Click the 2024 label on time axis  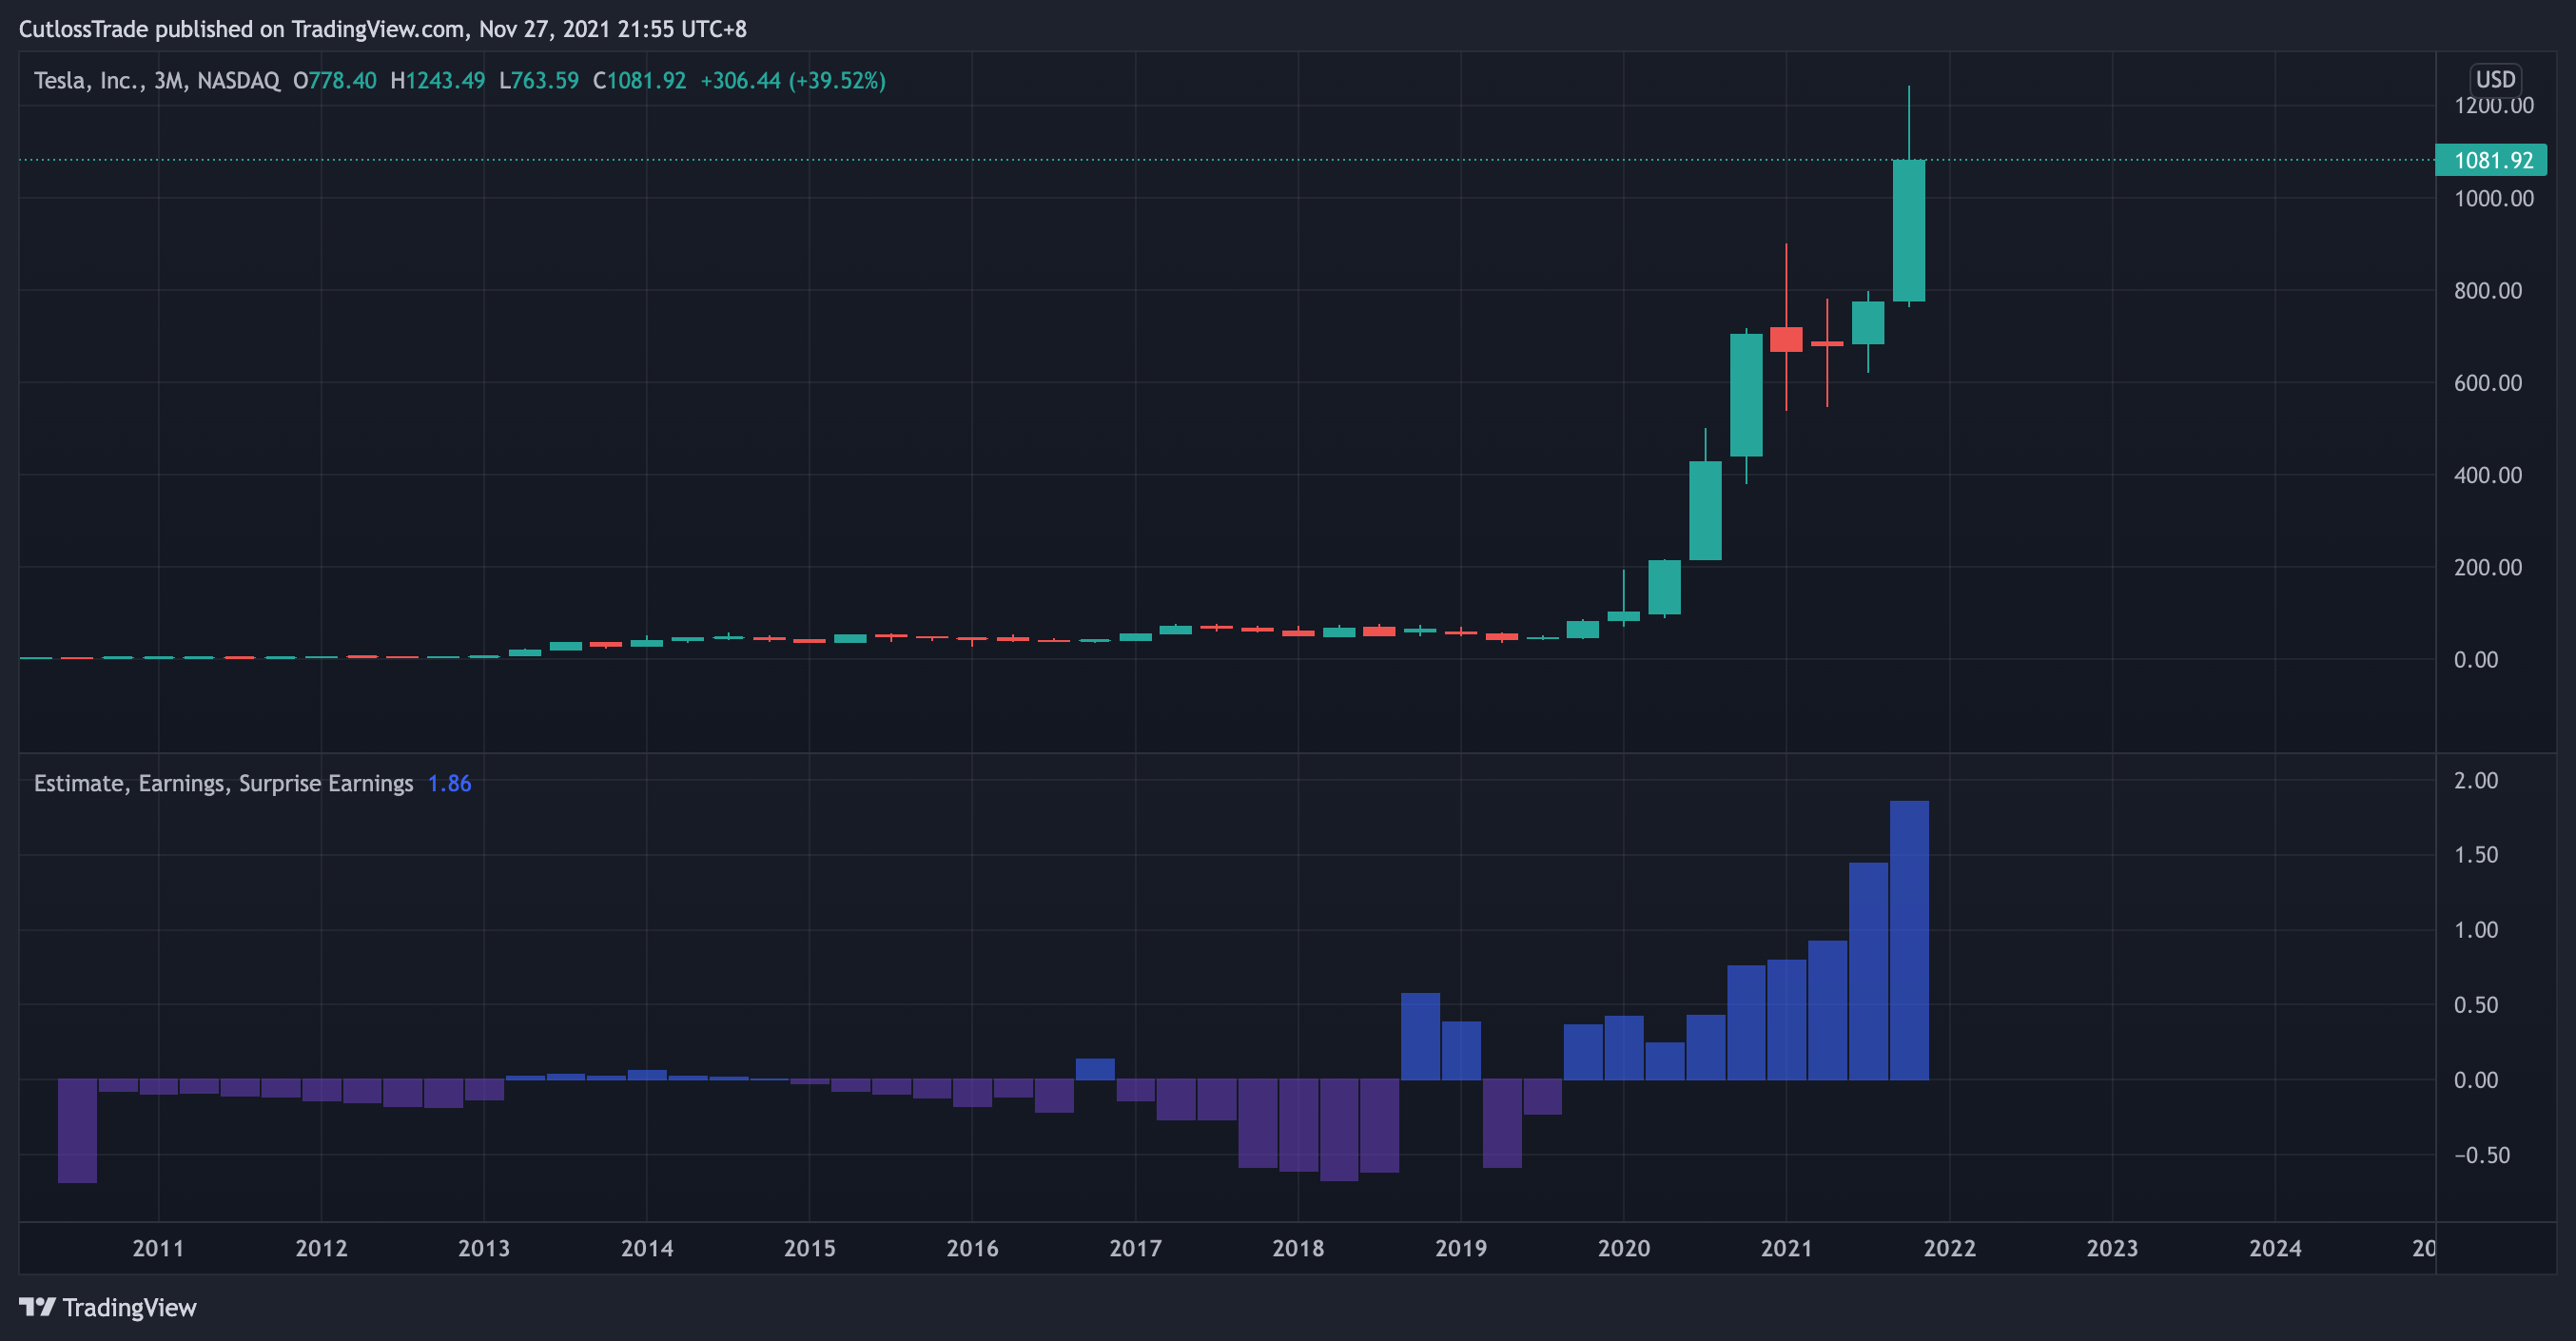(x=2275, y=1247)
